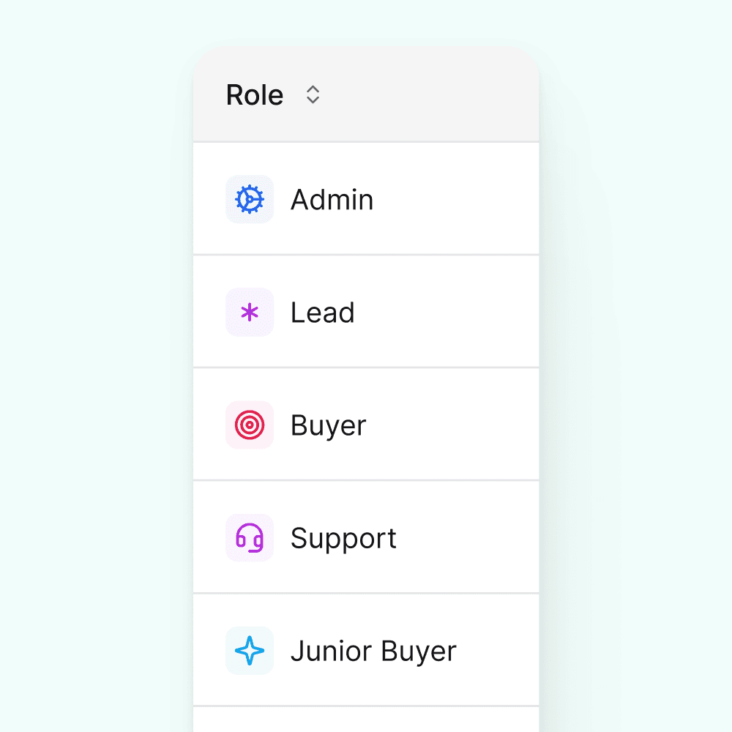Screen dimensions: 732x732
Task: Click the Lead asterisk badge background
Action: click(250, 312)
